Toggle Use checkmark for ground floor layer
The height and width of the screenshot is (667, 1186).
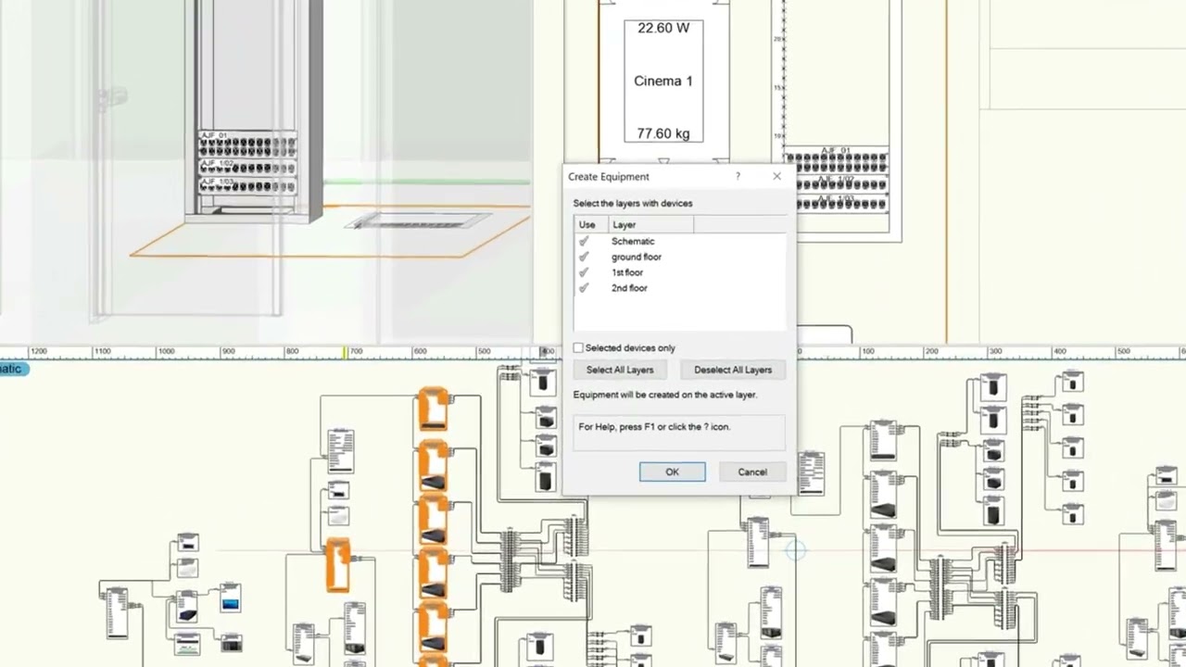(x=584, y=257)
